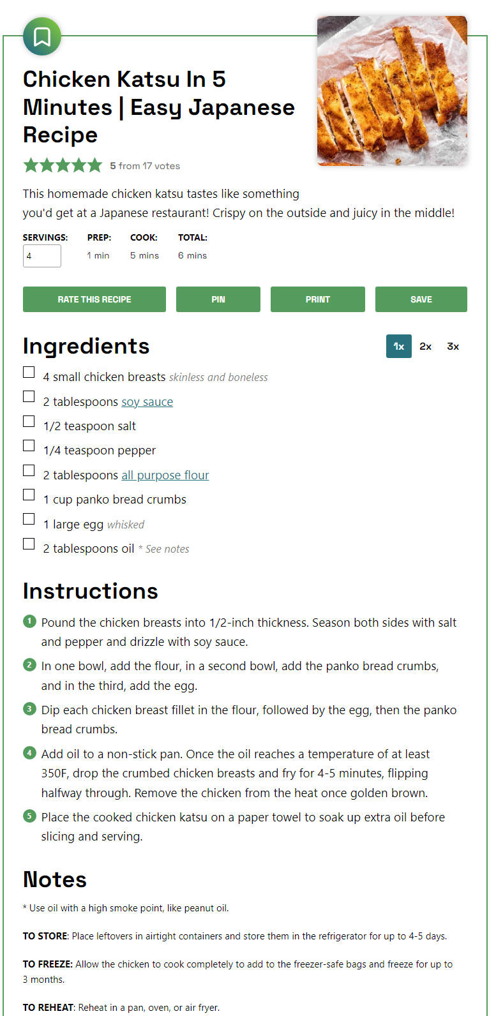The image size is (496, 1016).
Task: Check the small chicken breasts ingredient box
Action: coord(29,372)
